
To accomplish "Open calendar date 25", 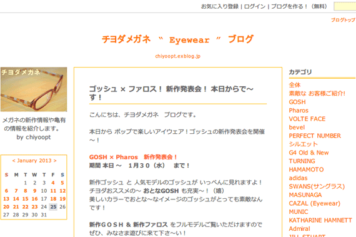I will pyautogui.click(x=53, y=207).
